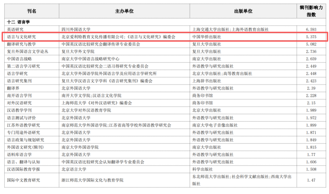Select journal name 语言、翻译与认知
The image size is (329, 194).
[23, 162]
